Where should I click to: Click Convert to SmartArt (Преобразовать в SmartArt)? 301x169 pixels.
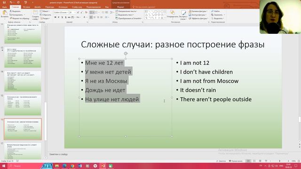[128, 18]
